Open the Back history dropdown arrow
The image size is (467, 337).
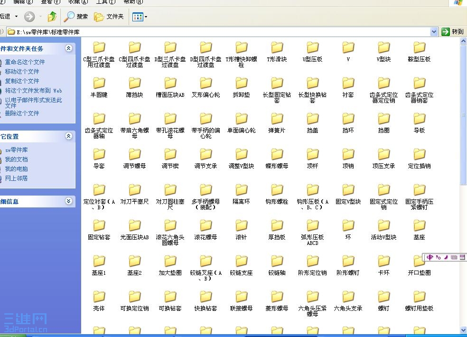16,17
